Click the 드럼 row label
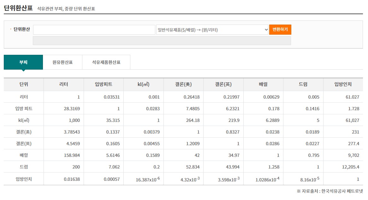The image size is (368, 200). point(24,167)
